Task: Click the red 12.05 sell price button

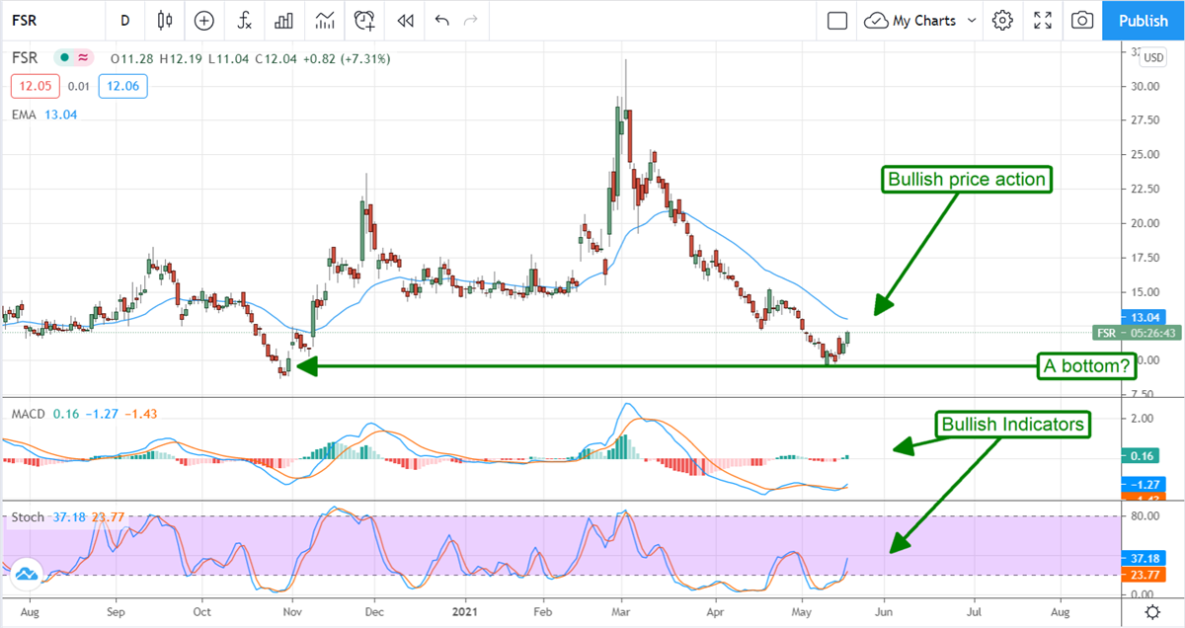Action: (x=36, y=87)
